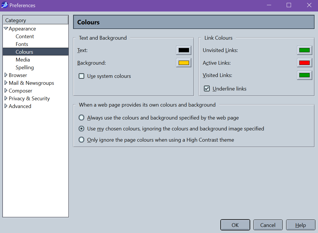Open the Active Links red colour swatch
Image resolution: width=318 pixels, height=233 pixels.
click(304, 63)
